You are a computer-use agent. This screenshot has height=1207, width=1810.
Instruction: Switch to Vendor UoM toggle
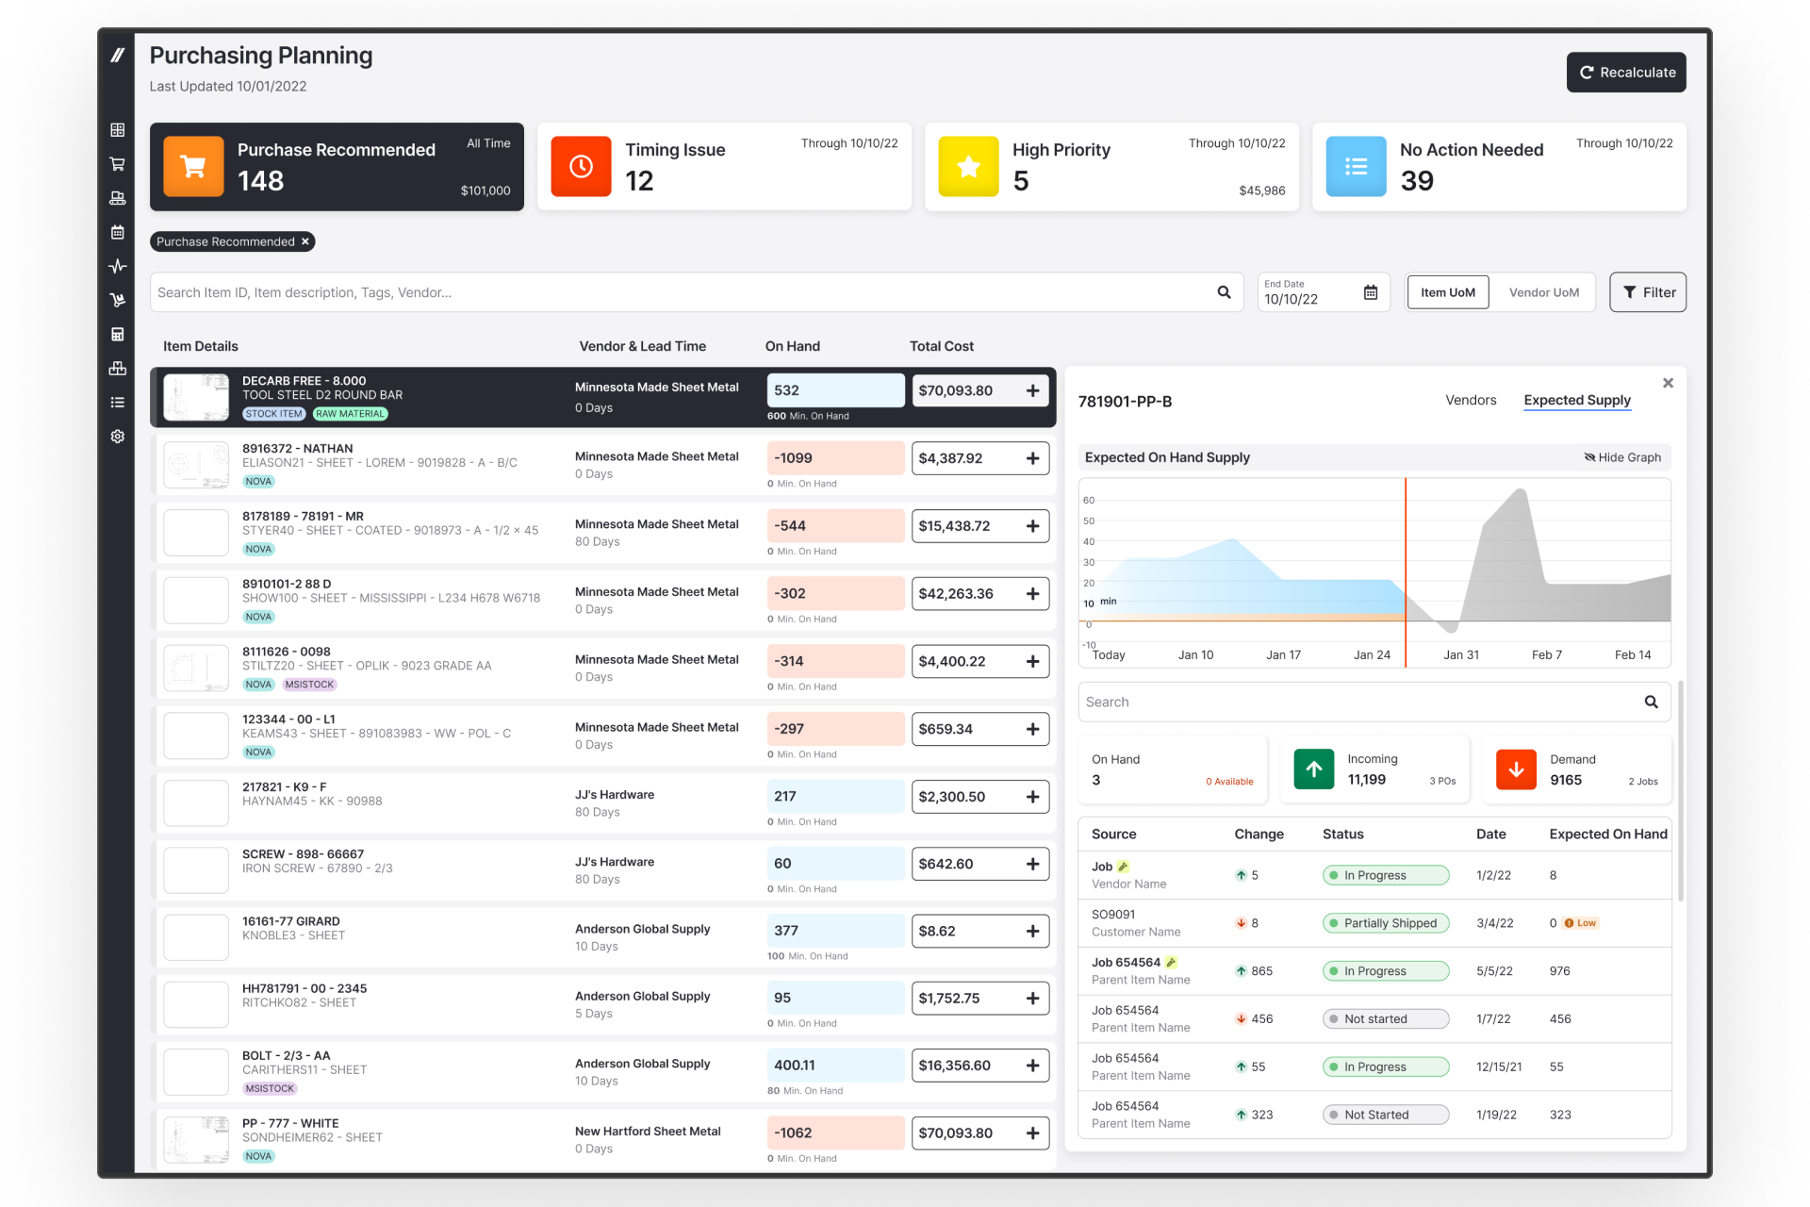[1543, 292]
